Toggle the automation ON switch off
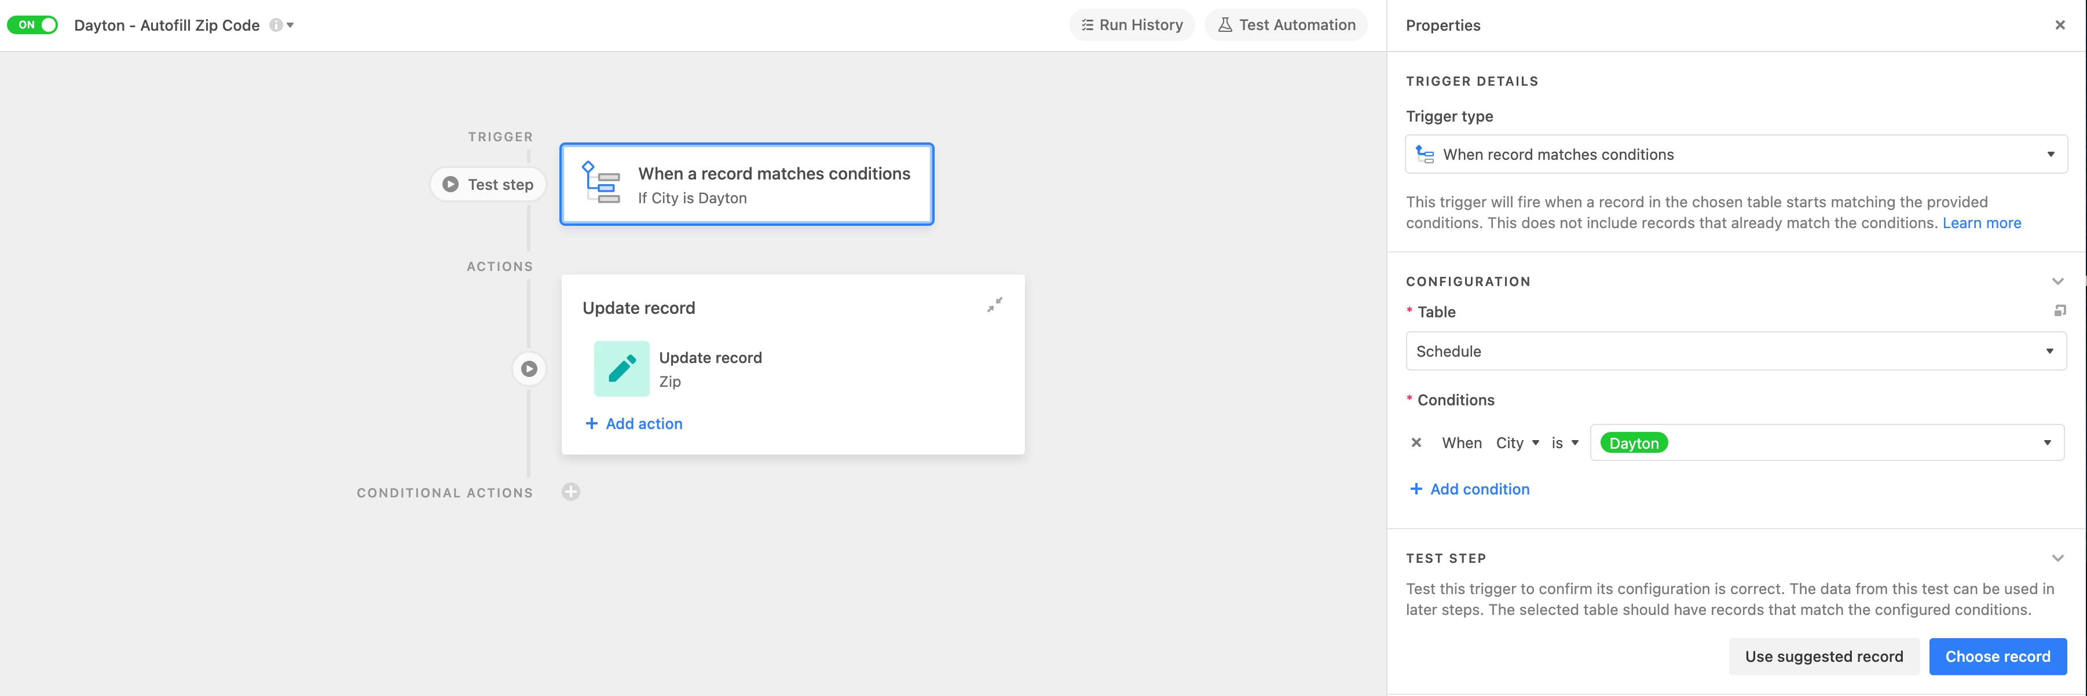This screenshot has width=2087, height=696. [32, 25]
